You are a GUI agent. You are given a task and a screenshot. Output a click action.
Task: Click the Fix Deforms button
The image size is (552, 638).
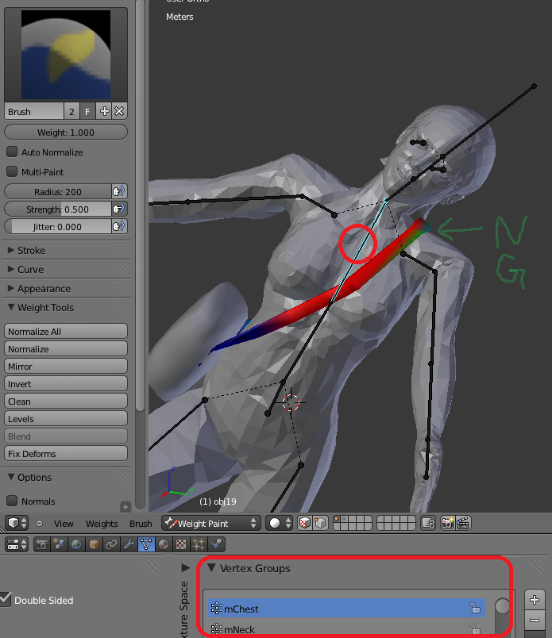(66, 453)
